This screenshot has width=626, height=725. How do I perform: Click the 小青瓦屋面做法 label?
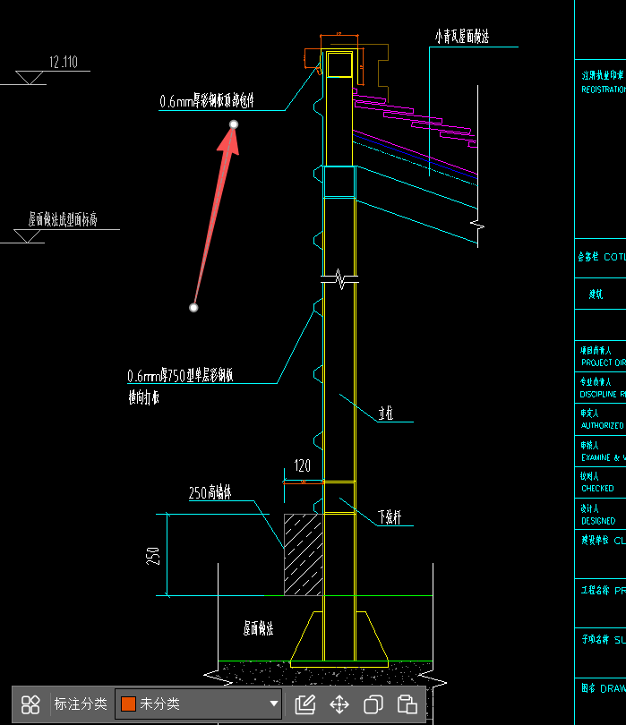[462, 37]
